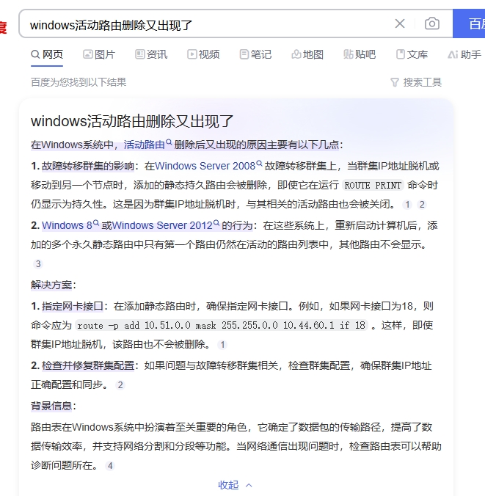Screen dimensions: 485x496
Task: Switch to the 图片 tab
Action: click(99, 54)
